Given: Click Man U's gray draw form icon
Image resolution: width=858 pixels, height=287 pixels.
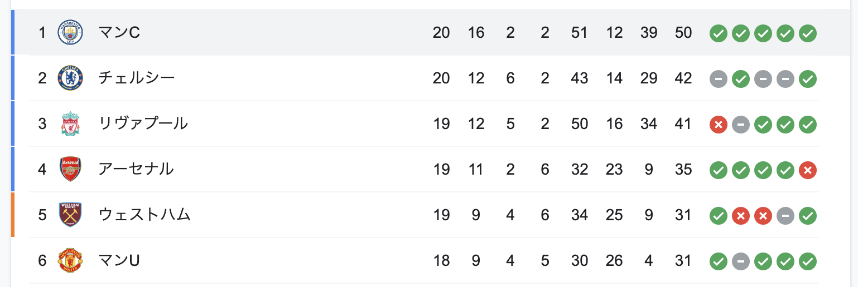Looking at the screenshot, I should pos(741,261).
